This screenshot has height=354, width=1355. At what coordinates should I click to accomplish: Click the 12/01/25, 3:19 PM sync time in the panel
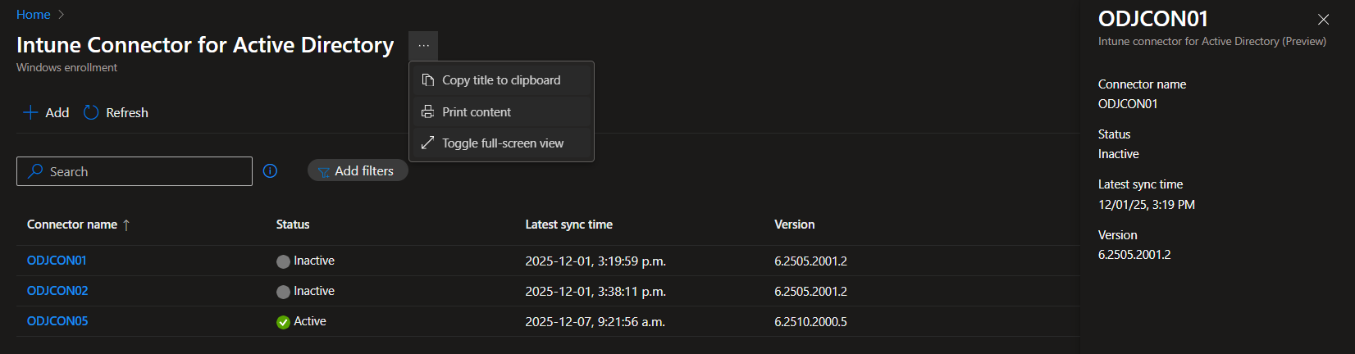tap(1147, 205)
